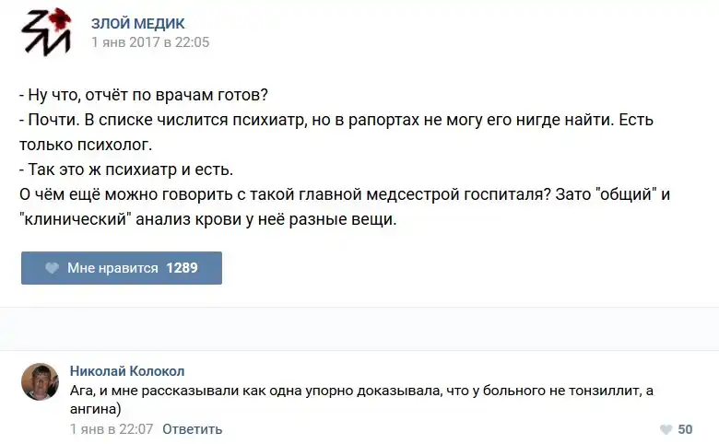Click the 1289 likes counter
This screenshot has height=444, width=719.
pyautogui.click(x=182, y=268)
